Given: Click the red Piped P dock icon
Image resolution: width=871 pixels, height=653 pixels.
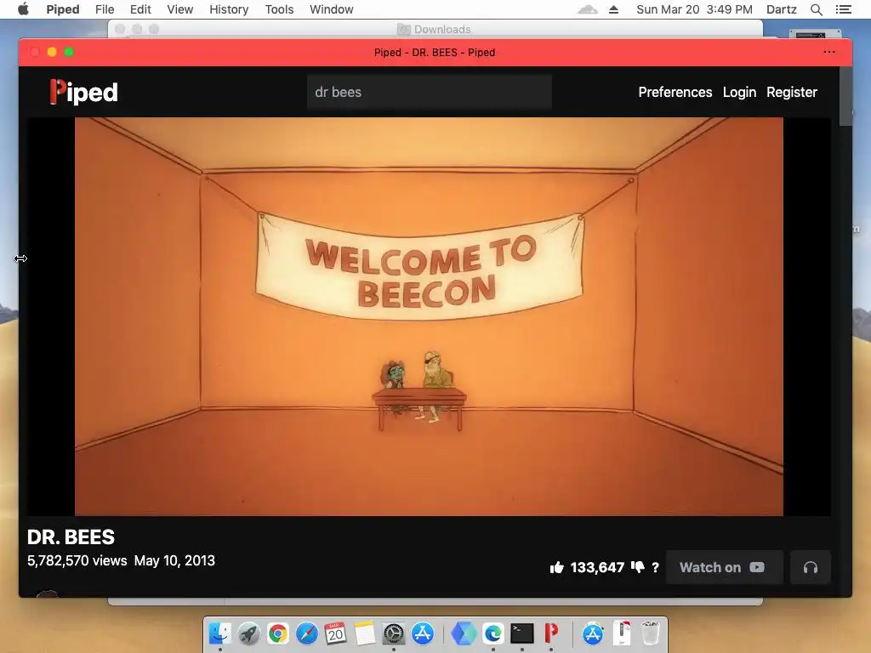Looking at the screenshot, I should click(551, 633).
